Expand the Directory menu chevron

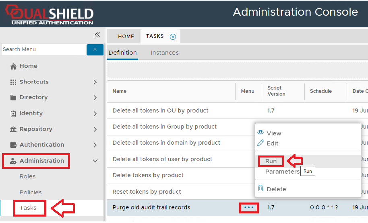tap(95, 98)
